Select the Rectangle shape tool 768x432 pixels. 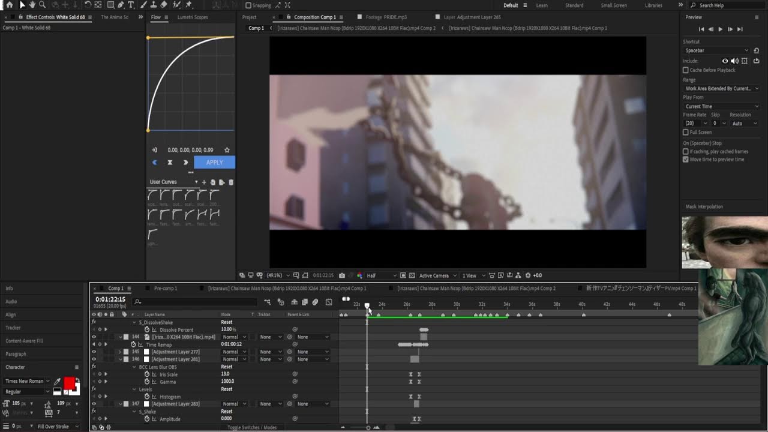pyautogui.click(x=110, y=5)
